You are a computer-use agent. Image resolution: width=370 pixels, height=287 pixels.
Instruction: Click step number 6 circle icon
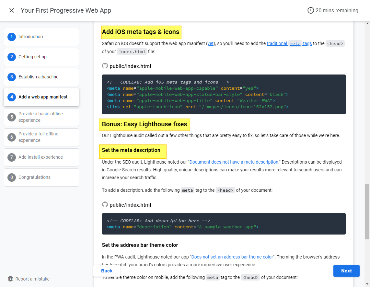coord(12,137)
